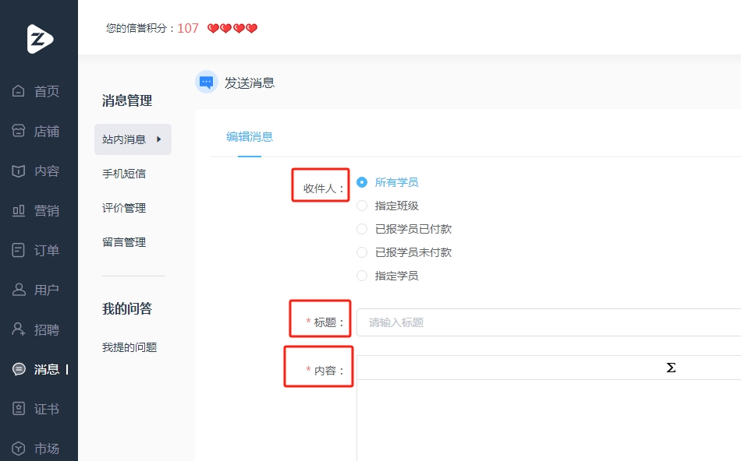741x461 pixels.
Task: Open the 招聘 recruitment icon
Action: coord(19,329)
